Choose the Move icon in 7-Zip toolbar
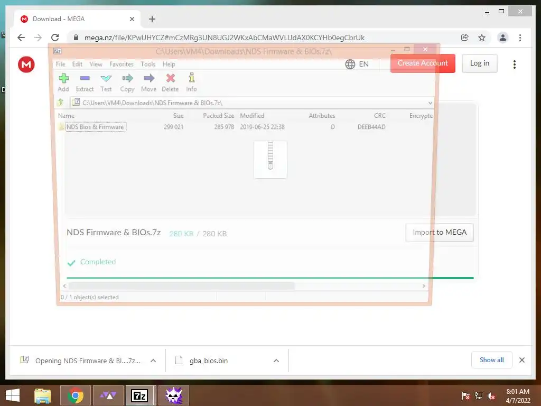This screenshot has width=541, height=406. click(148, 82)
